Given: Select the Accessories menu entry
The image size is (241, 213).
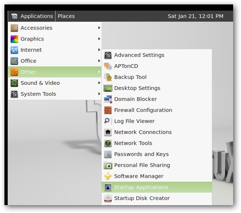Looking at the screenshot, I should (55, 28).
